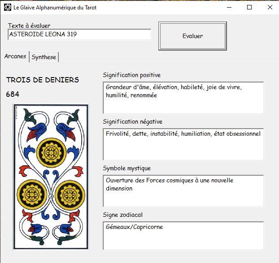
Task: Click the Texte à évaluer label
Action: pyautogui.click(x=29, y=26)
